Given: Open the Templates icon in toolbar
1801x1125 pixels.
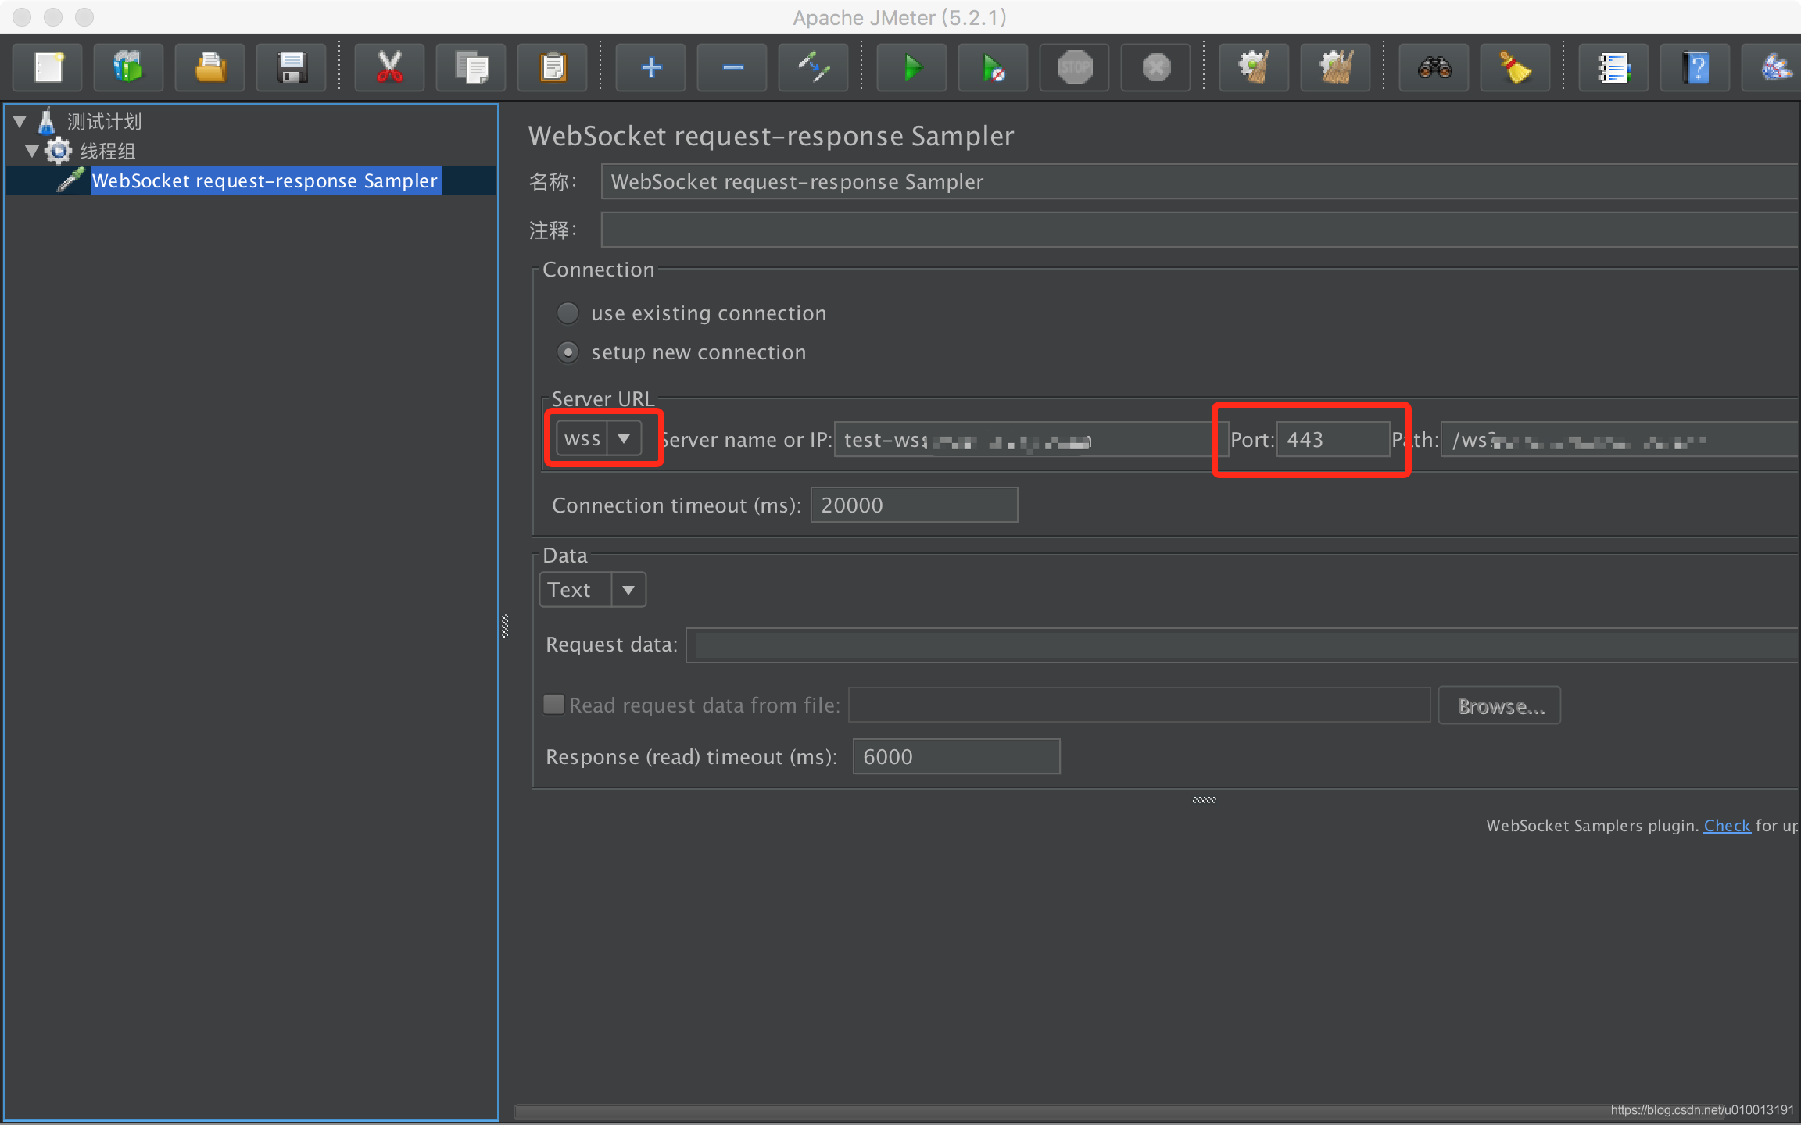Looking at the screenshot, I should click(x=129, y=67).
